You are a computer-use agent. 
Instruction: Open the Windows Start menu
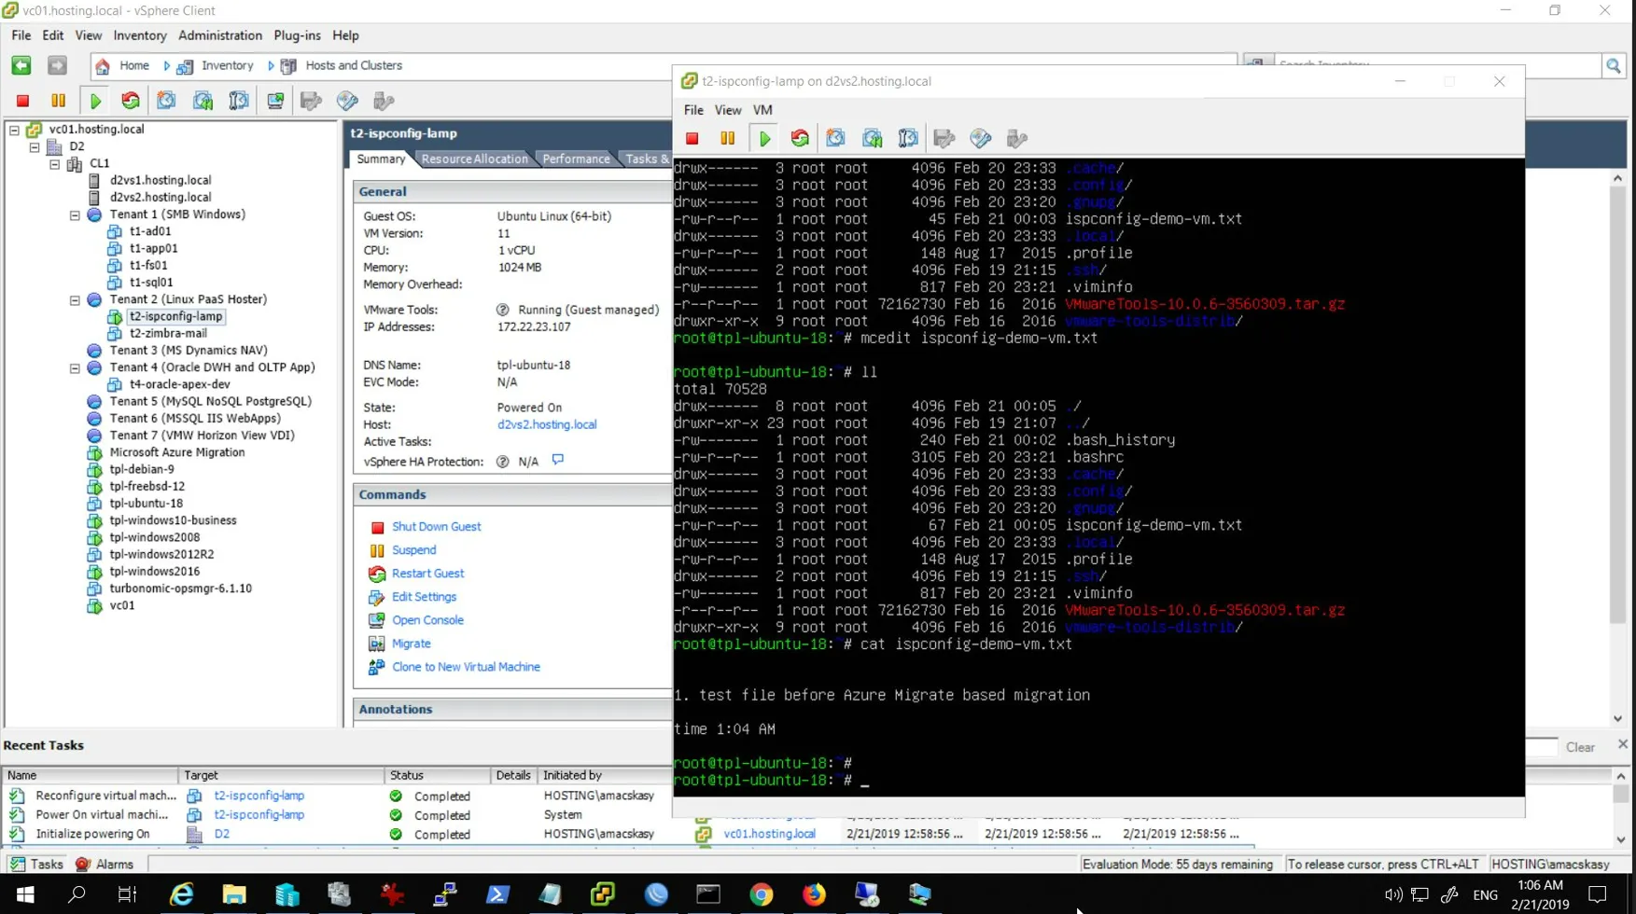tap(25, 894)
